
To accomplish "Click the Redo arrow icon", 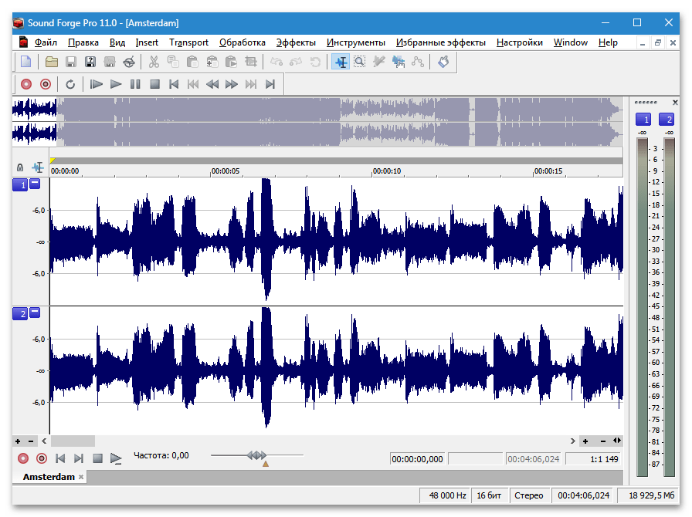I will 296,62.
